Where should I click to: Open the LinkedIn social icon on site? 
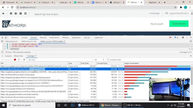(11, 13)
